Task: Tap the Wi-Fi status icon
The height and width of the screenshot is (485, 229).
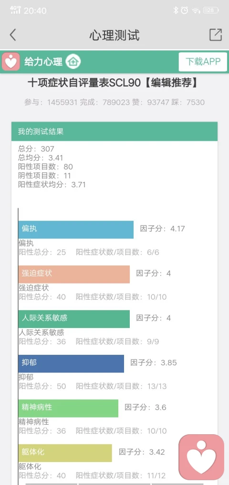Action: tap(196, 11)
